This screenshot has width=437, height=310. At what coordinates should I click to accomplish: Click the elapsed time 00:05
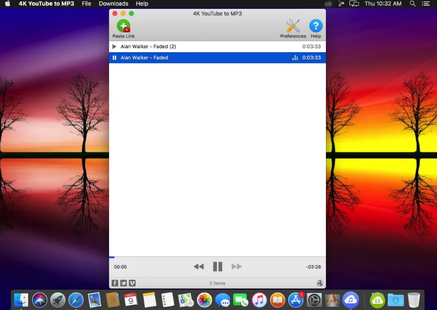point(120,267)
